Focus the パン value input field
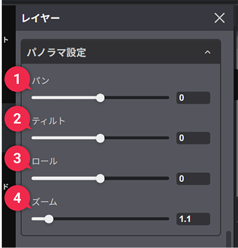238x248 pixels. tap(193, 98)
